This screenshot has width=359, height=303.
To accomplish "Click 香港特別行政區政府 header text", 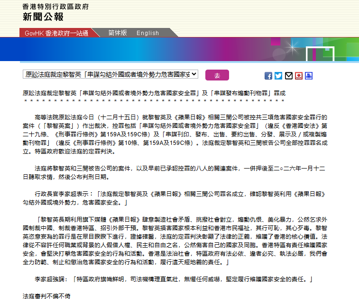I will coord(55,7).
